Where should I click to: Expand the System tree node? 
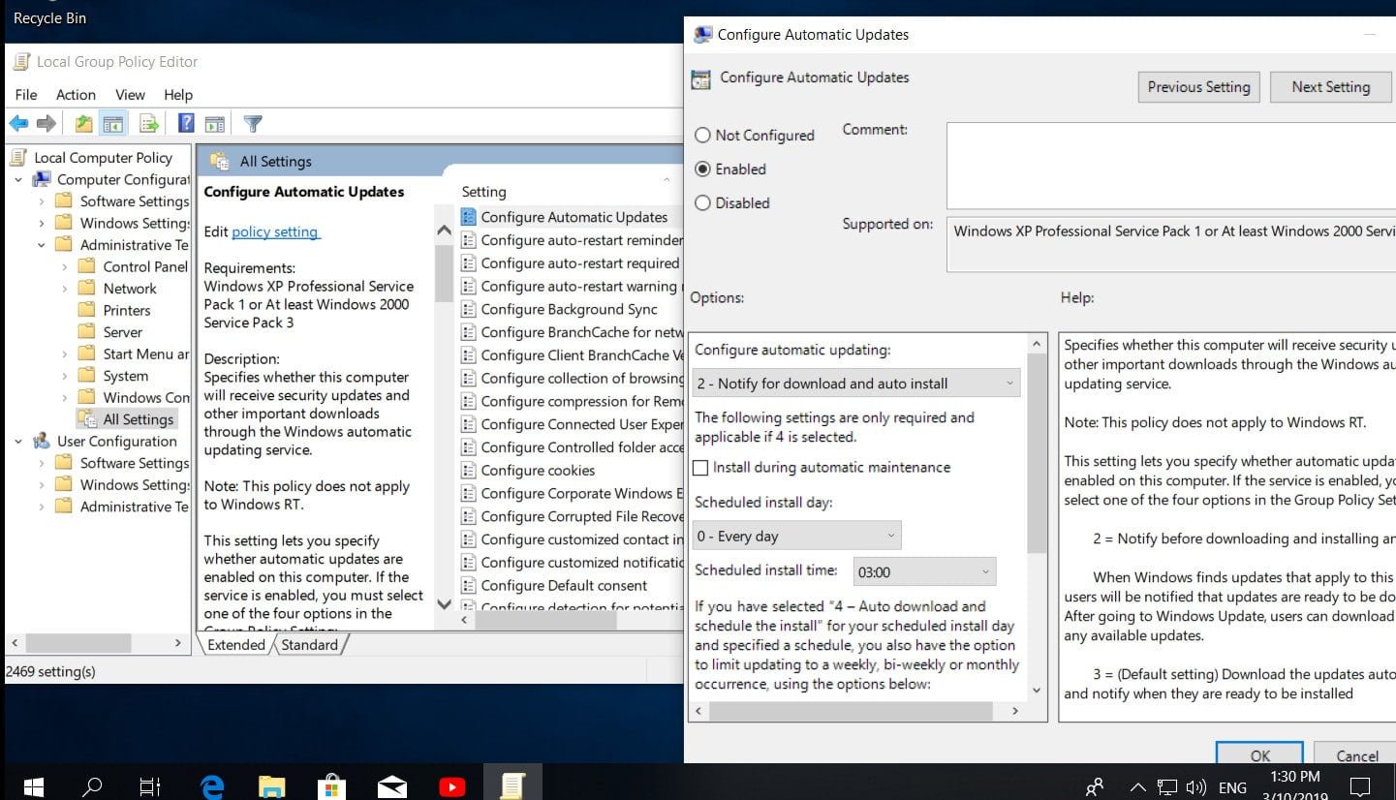(65, 376)
